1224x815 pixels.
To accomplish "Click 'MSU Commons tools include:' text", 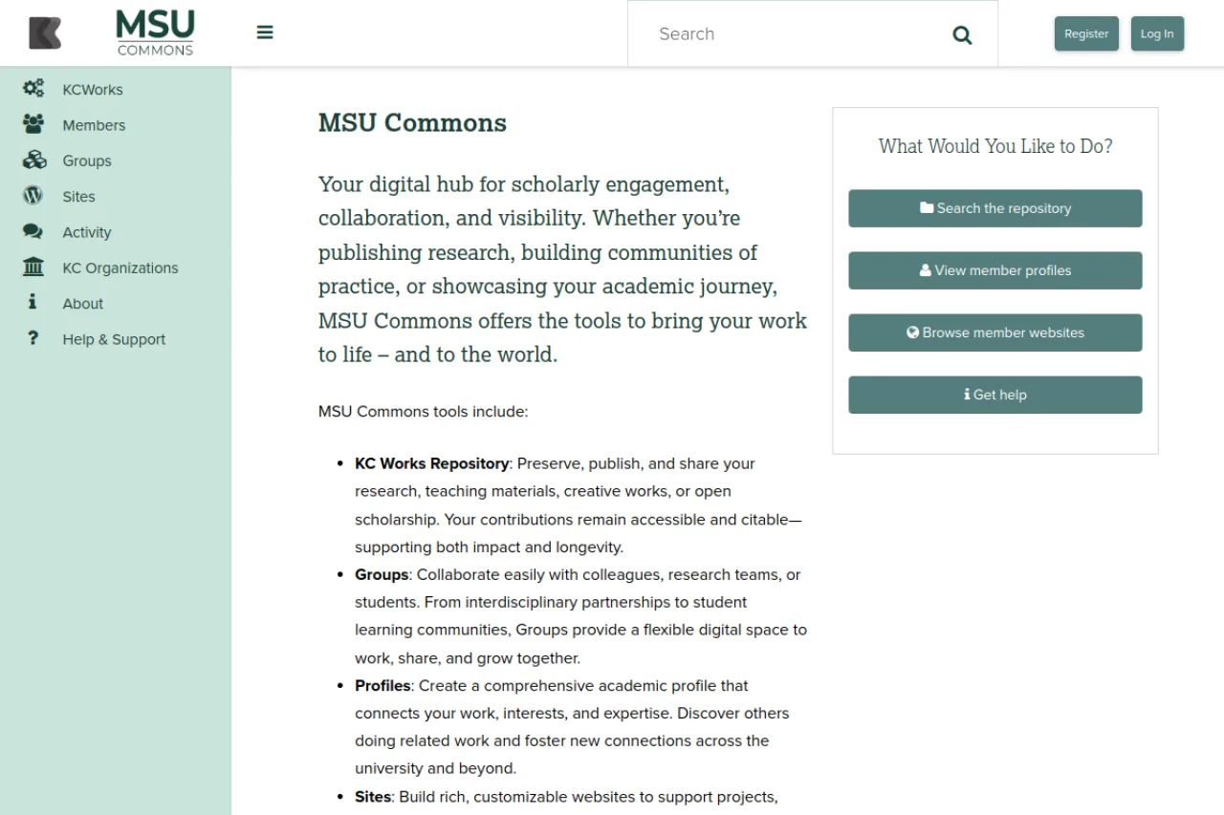I will [423, 412].
